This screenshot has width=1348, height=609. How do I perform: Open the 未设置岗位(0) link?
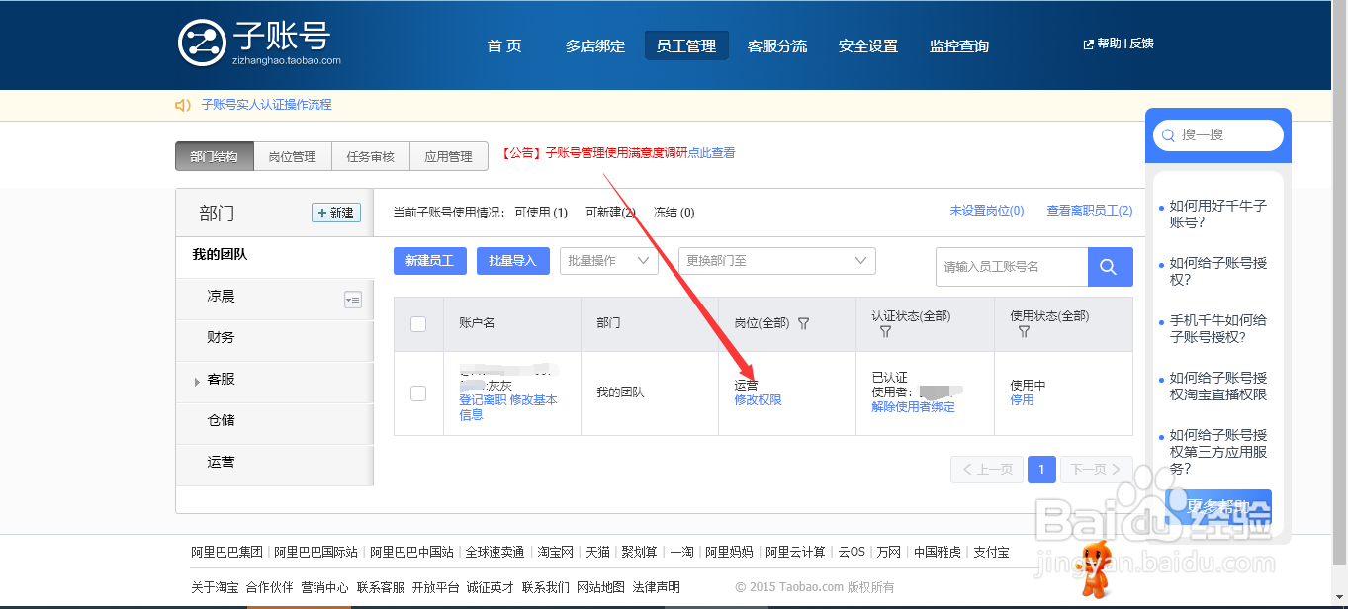(x=987, y=211)
